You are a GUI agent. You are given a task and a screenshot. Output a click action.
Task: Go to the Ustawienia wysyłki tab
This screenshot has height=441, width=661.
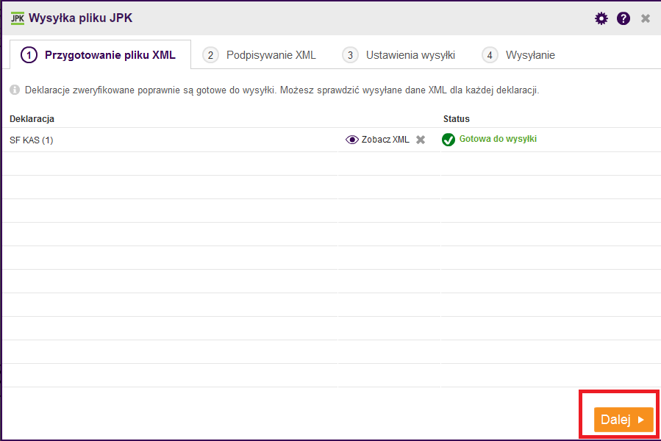click(x=400, y=55)
